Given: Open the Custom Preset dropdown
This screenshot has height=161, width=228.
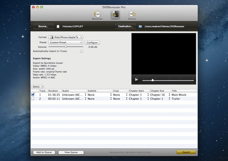Looking at the screenshot, I should (66, 43).
